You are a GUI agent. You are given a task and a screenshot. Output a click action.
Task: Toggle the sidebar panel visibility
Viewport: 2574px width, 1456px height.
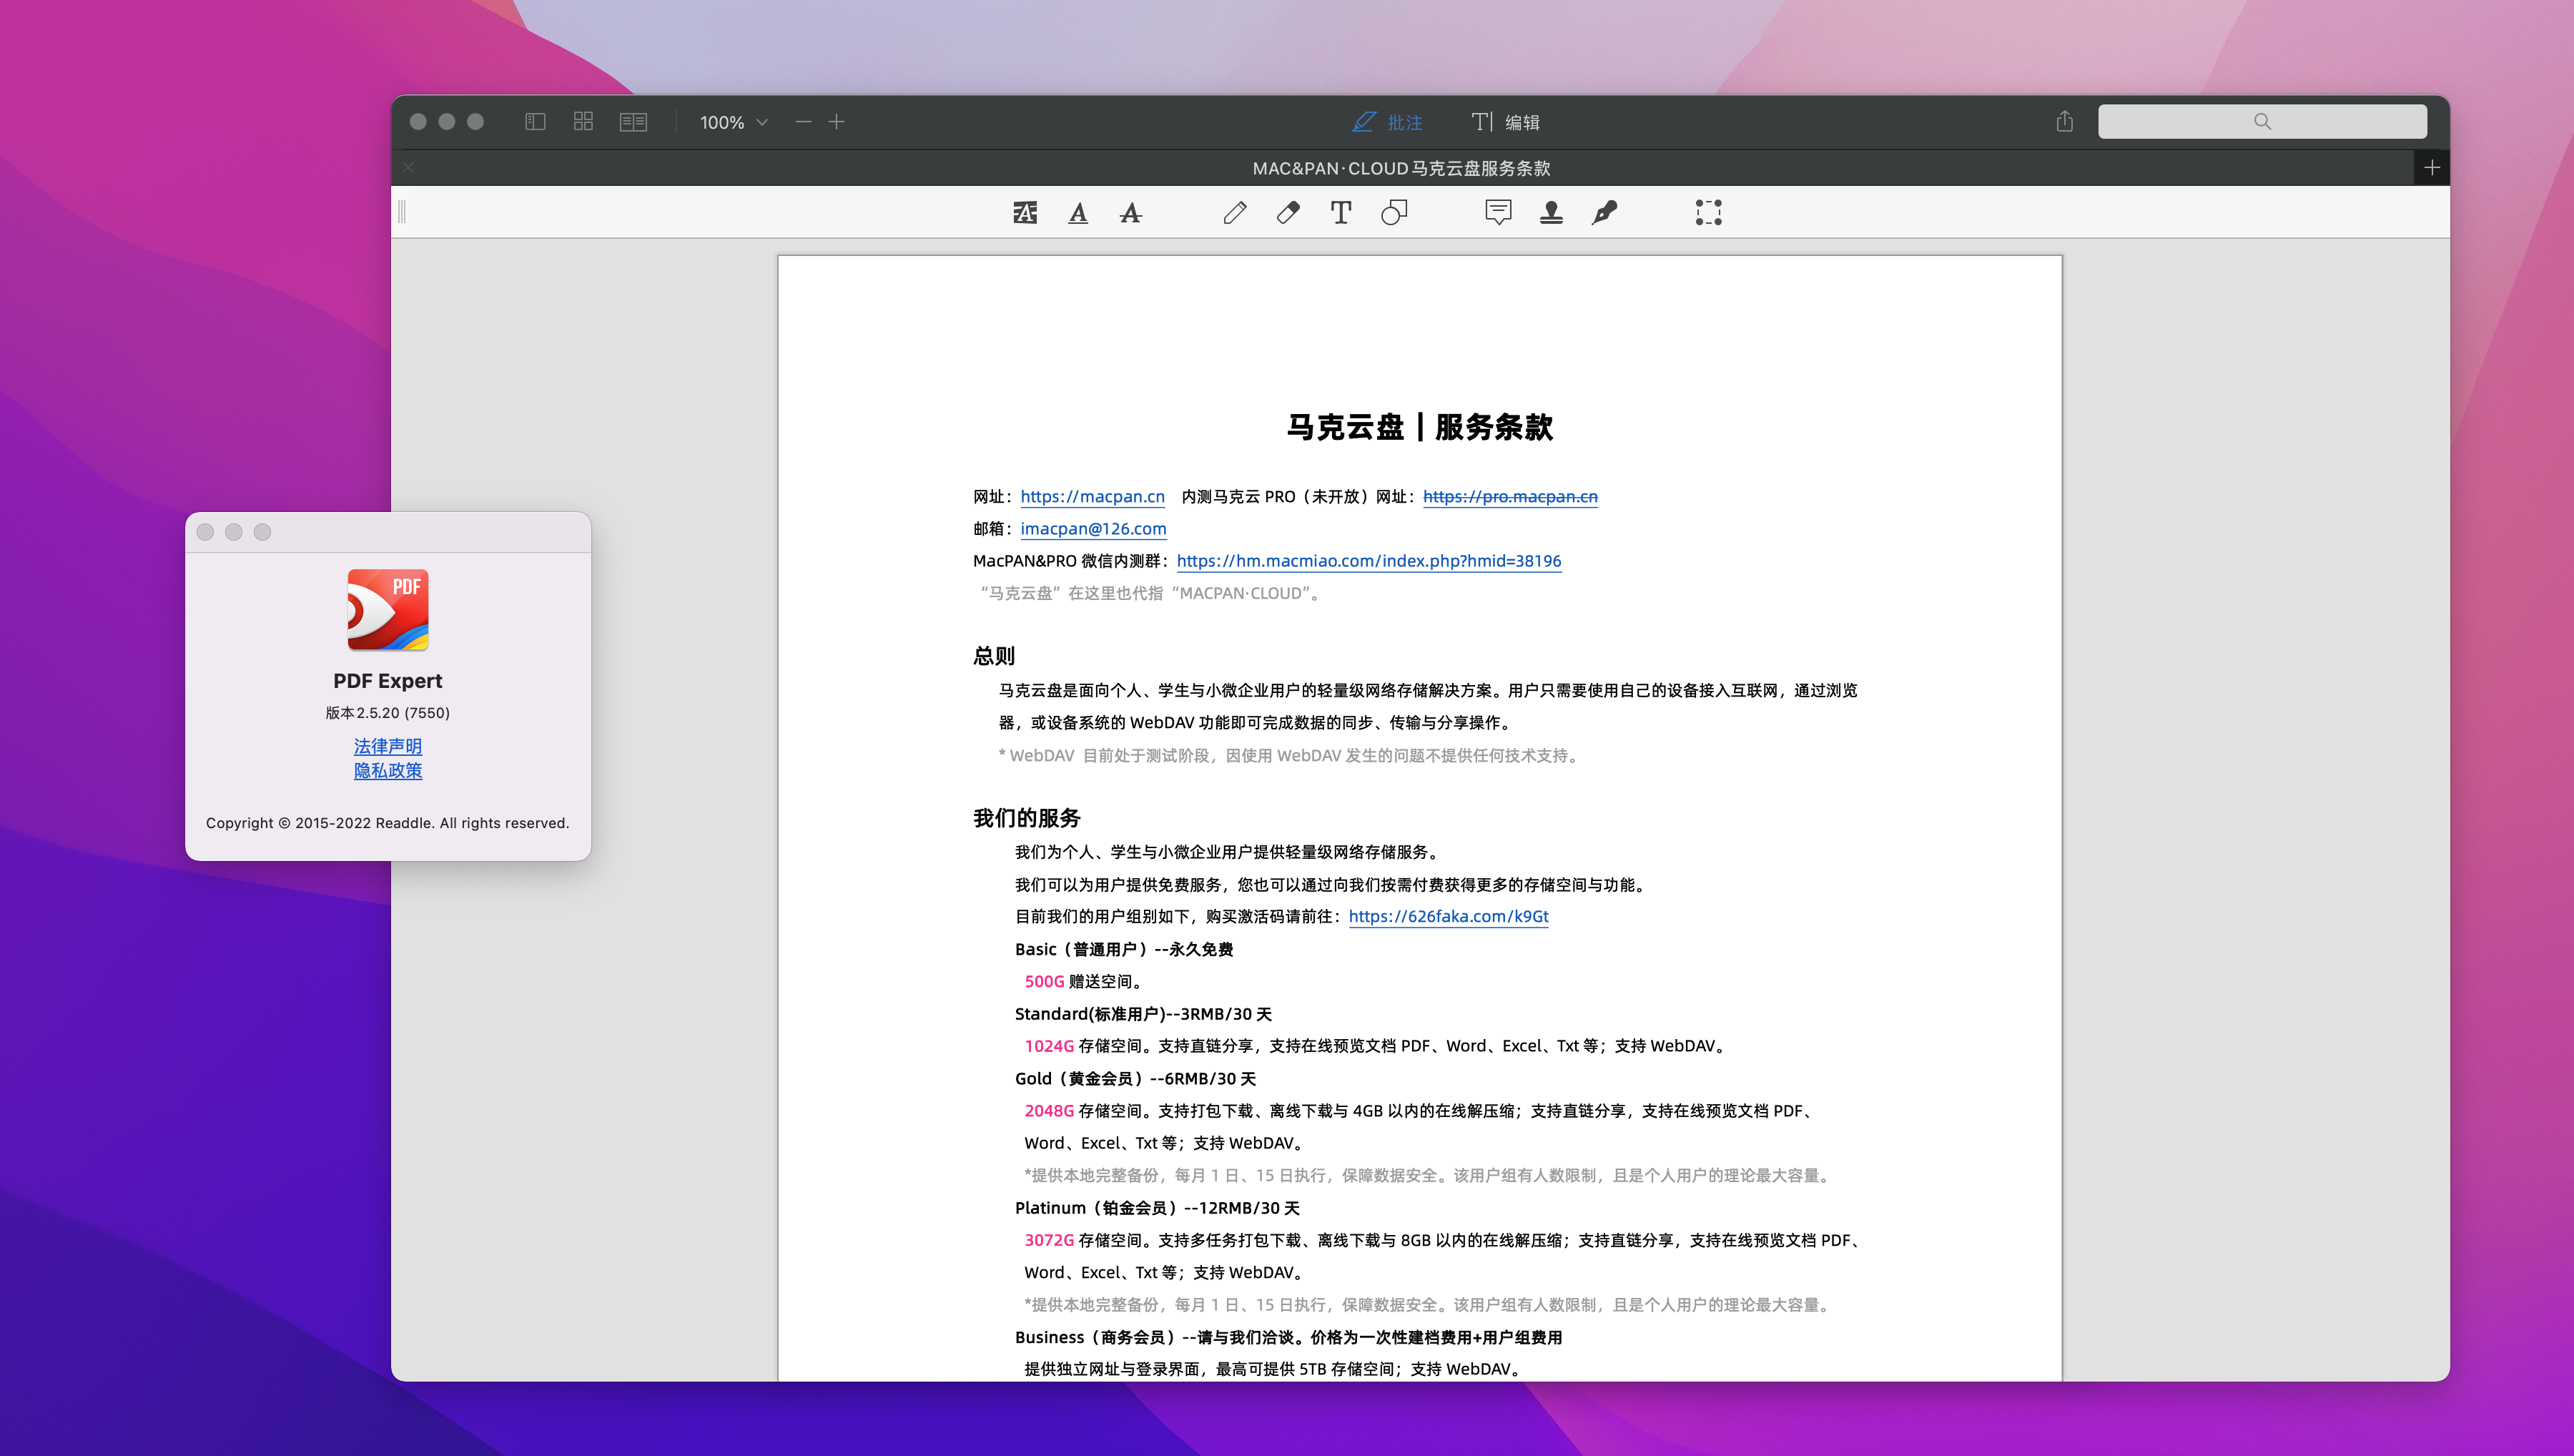coord(536,121)
